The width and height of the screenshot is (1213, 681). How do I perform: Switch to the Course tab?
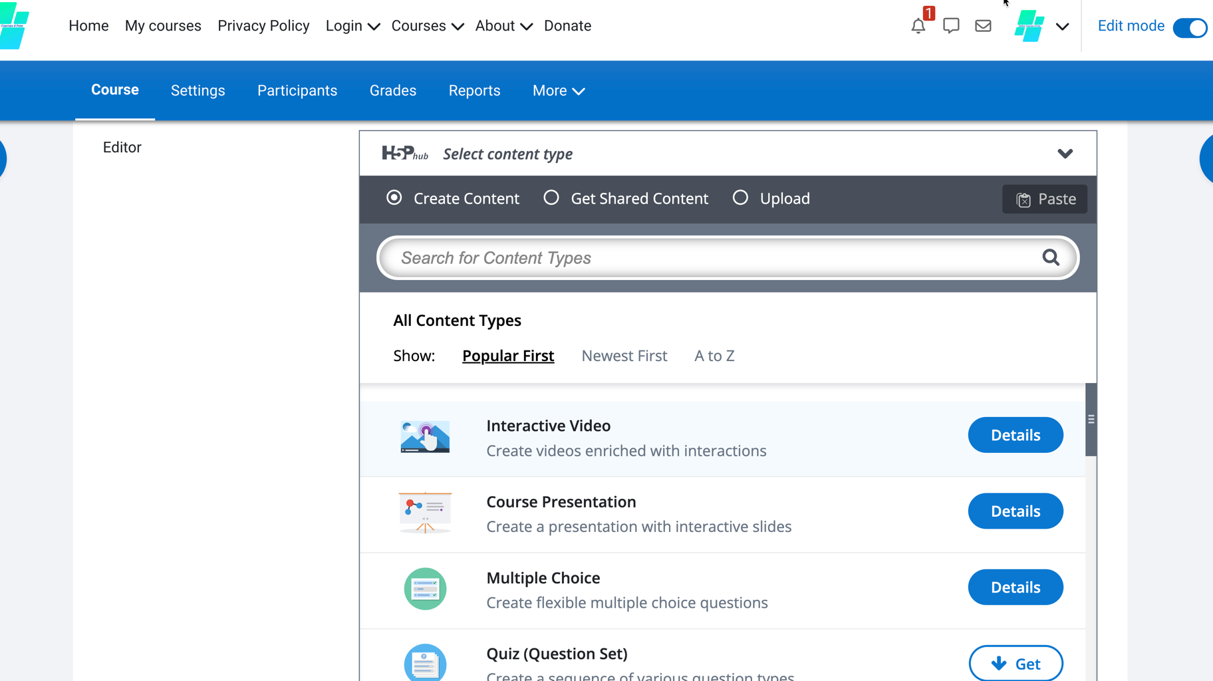coord(115,90)
